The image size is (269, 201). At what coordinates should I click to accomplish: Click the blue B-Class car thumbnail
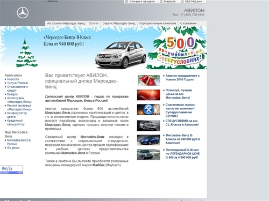tap(148, 140)
